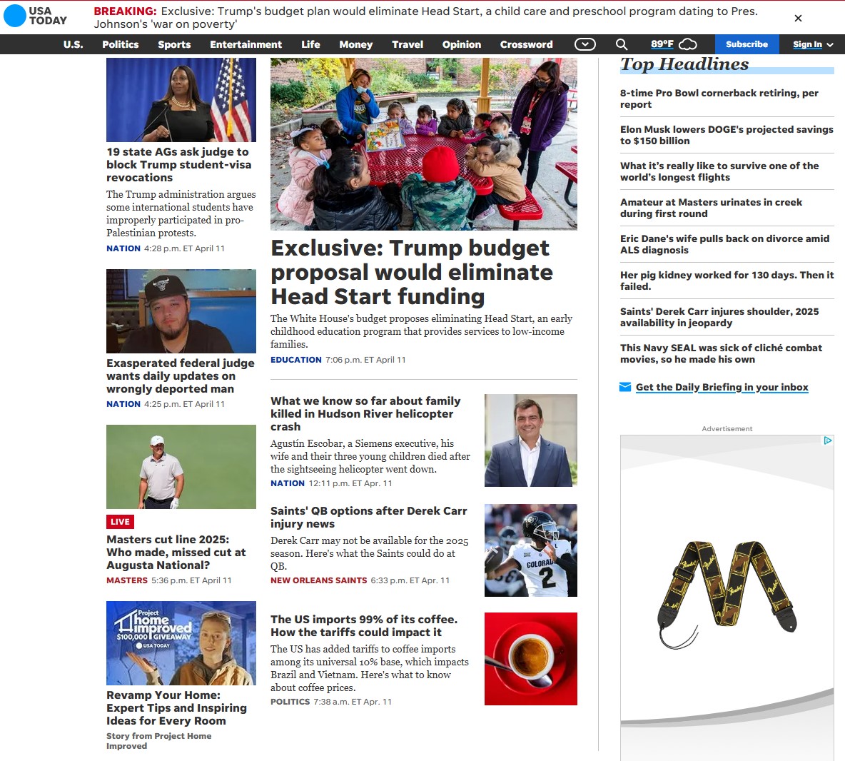Open Derek Carr injures shoulder headline
Screen dimensions: 845x761
(719, 317)
